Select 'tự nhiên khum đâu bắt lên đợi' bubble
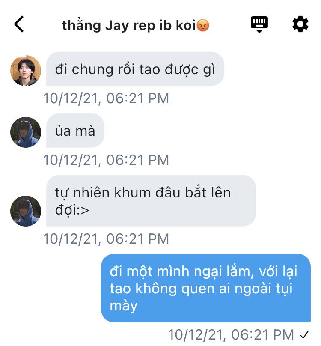Image resolution: width=321 pixels, height=346 pixels. 151,200
